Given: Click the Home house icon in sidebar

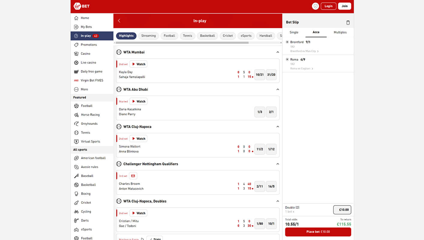Looking at the screenshot, I should pyautogui.click(x=76, y=18).
